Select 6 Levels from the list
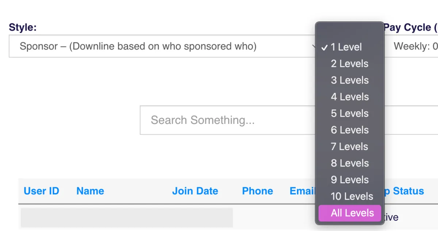The height and width of the screenshot is (231, 438). tap(349, 130)
